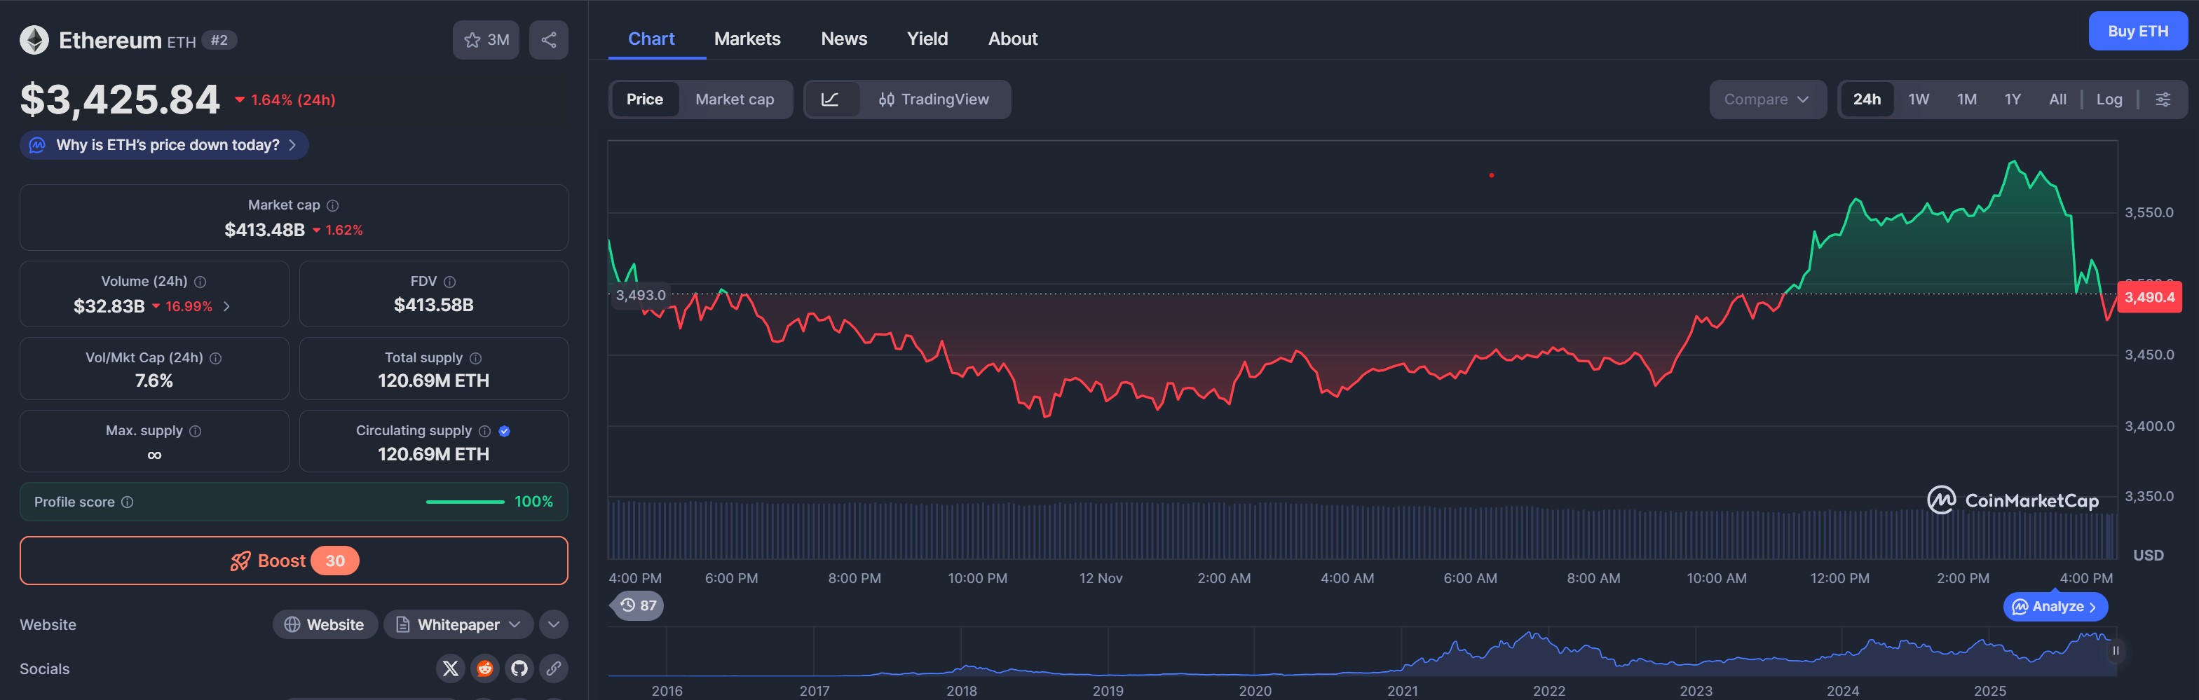The height and width of the screenshot is (700, 2199).
Task: Click the range slider handle on the mini timeline
Action: (x=2116, y=652)
